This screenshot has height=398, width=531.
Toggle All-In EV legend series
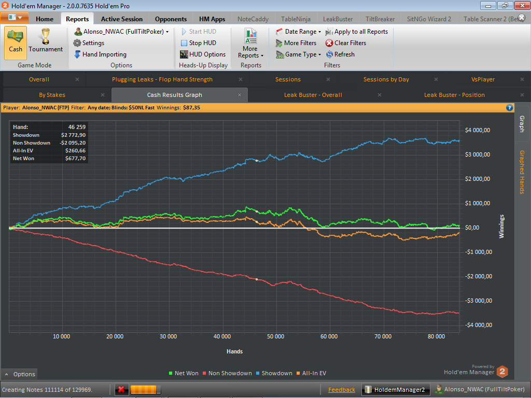311,373
